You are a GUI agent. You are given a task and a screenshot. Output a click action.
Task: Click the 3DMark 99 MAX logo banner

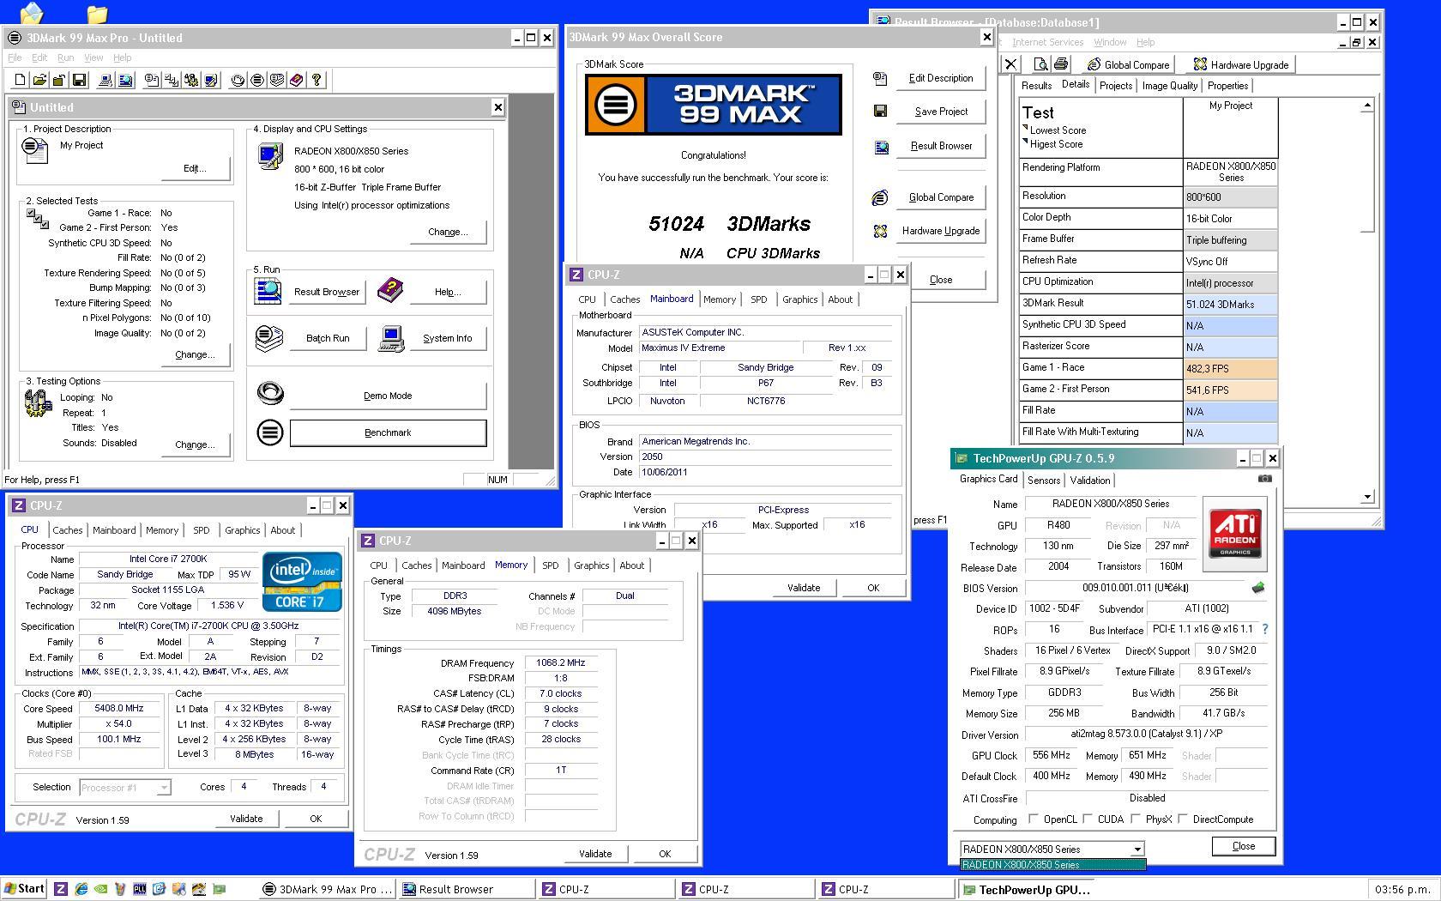[713, 105]
